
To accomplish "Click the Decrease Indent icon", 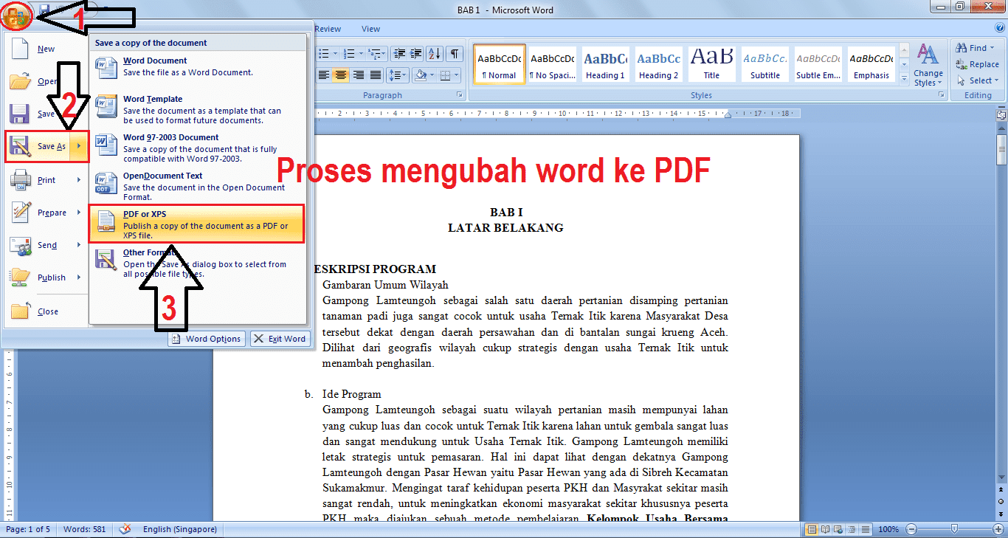I will click(399, 53).
